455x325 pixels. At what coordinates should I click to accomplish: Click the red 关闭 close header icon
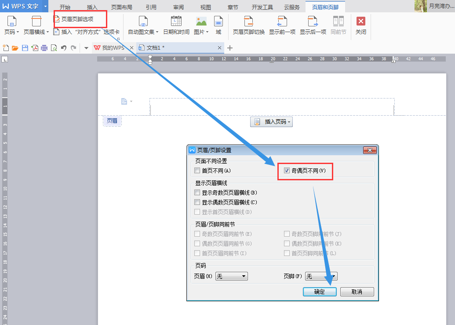point(360,21)
